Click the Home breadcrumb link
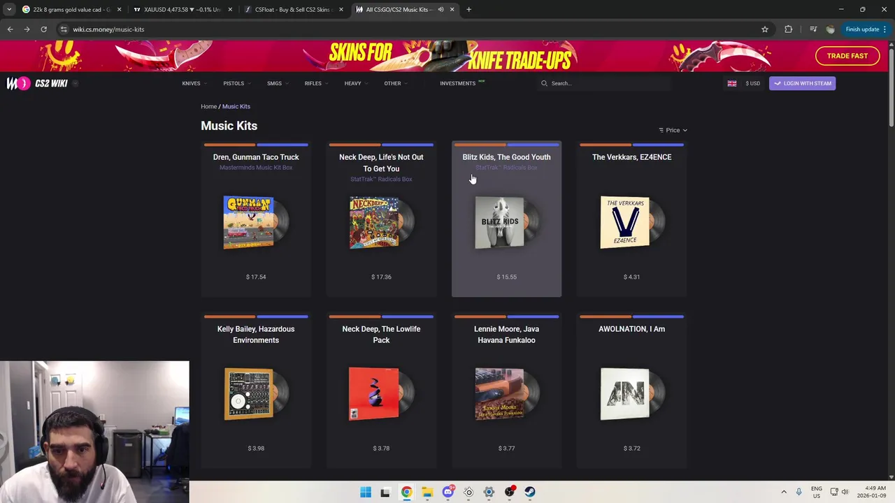This screenshot has width=895, height=503. (x=208, y=106)
